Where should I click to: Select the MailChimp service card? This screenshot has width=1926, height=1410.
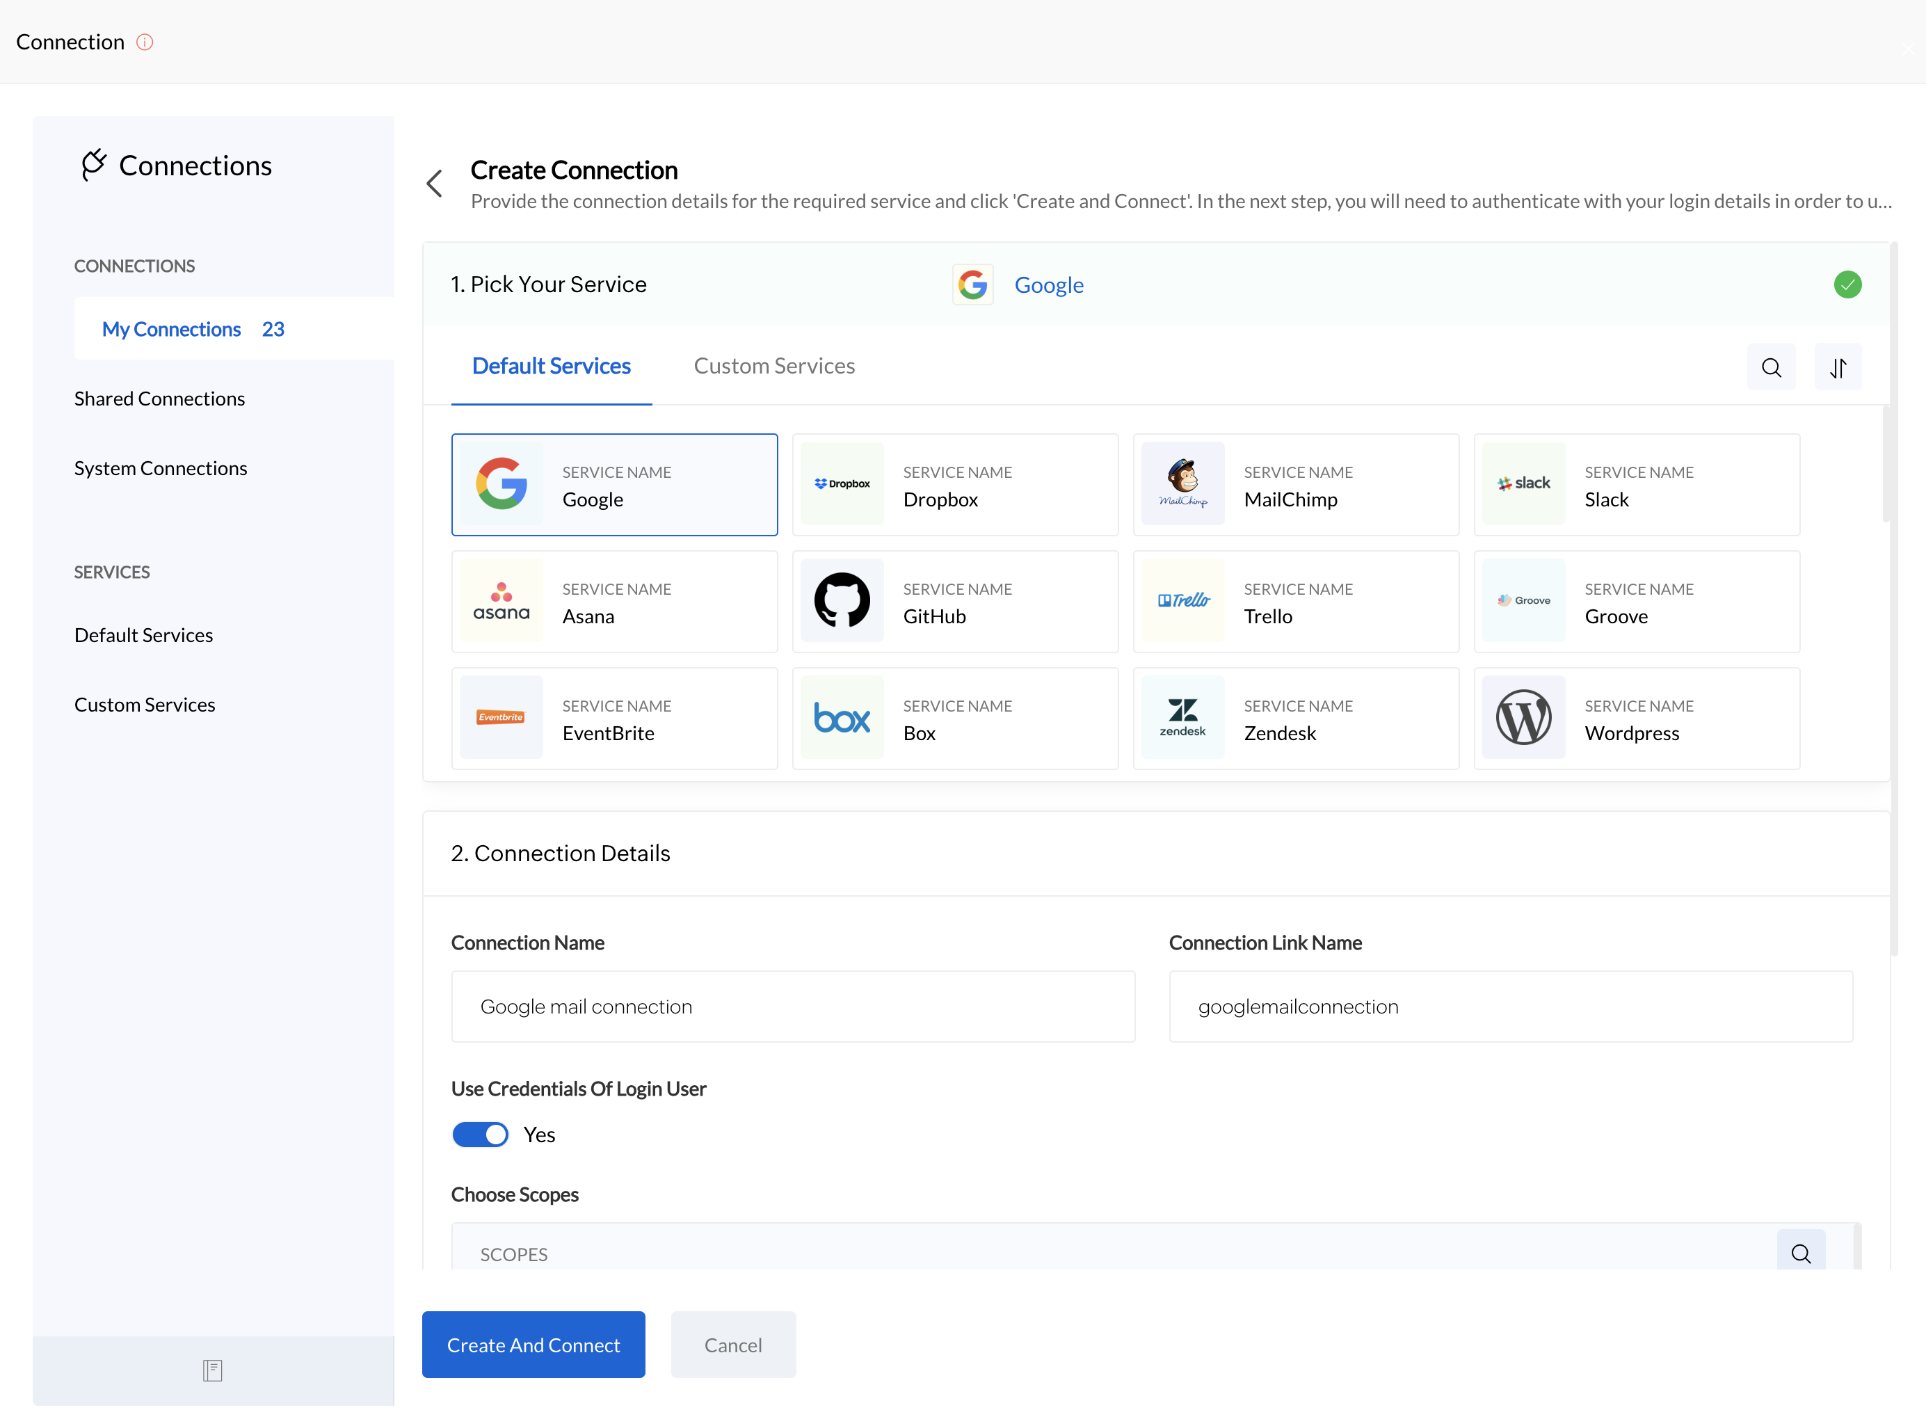coord(1295,485)
